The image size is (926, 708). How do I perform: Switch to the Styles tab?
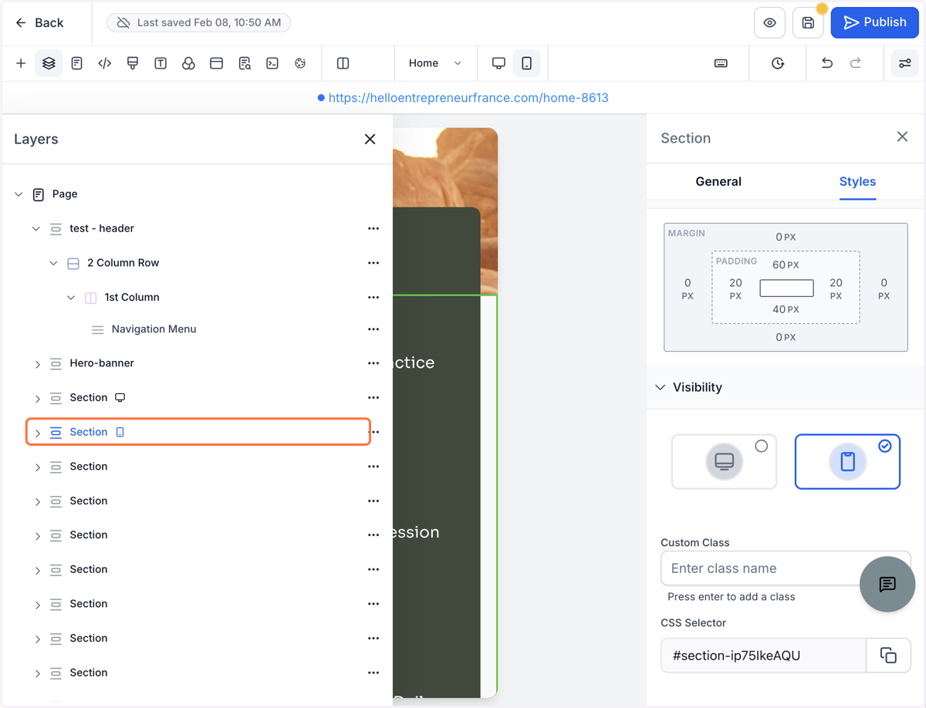point(857,181)
